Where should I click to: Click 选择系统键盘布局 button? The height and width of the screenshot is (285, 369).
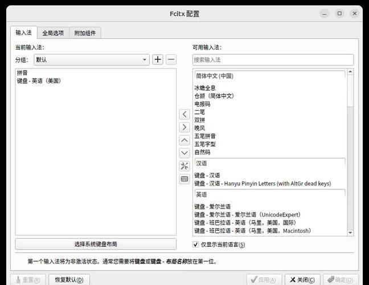point(96,244)
